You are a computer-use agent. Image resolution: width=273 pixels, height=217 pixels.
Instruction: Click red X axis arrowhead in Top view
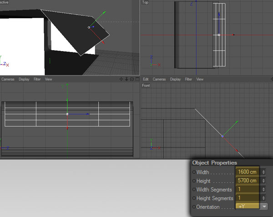click(234, 35)
